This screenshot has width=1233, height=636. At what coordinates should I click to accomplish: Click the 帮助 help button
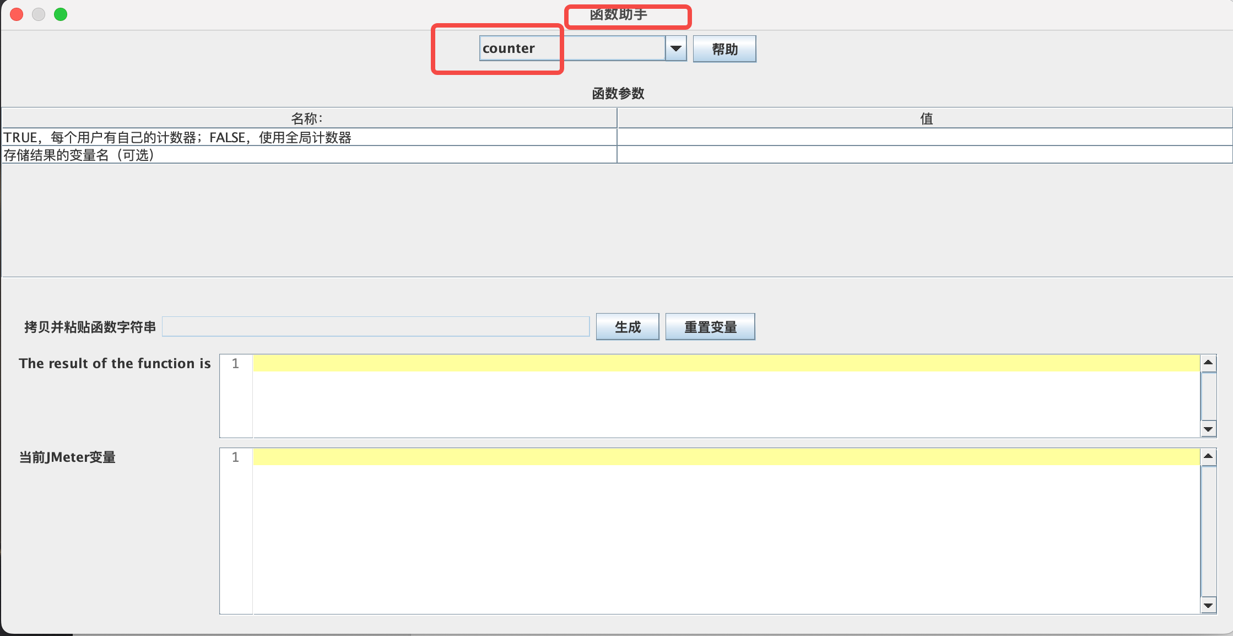tap(724, 49)
